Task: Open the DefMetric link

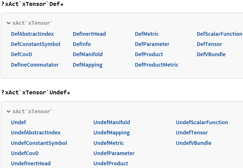Action: pyautogui.click(x=147, y=34)
